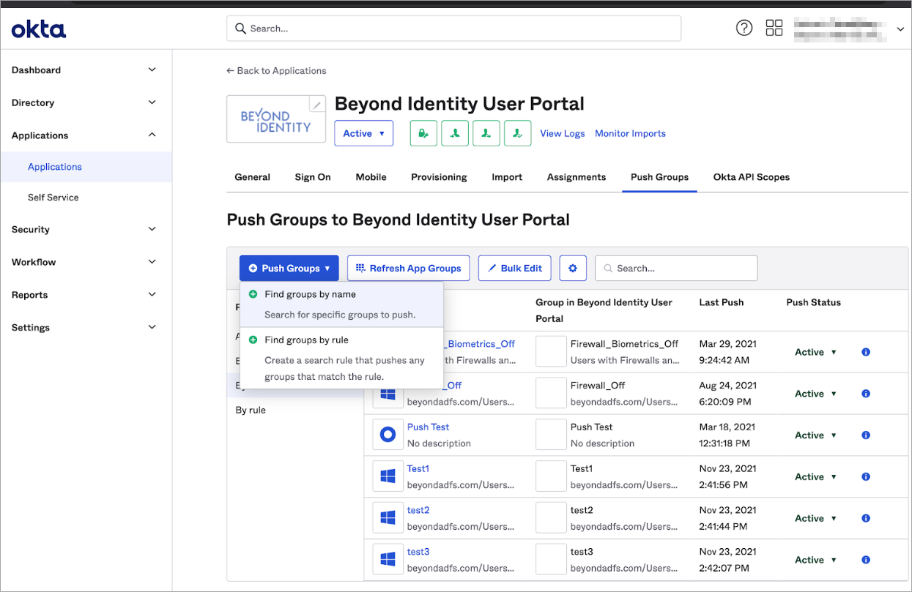Screen dimensions: 912x592
Task: Click the Refresh App Groups button
Action: click(408, 269)
